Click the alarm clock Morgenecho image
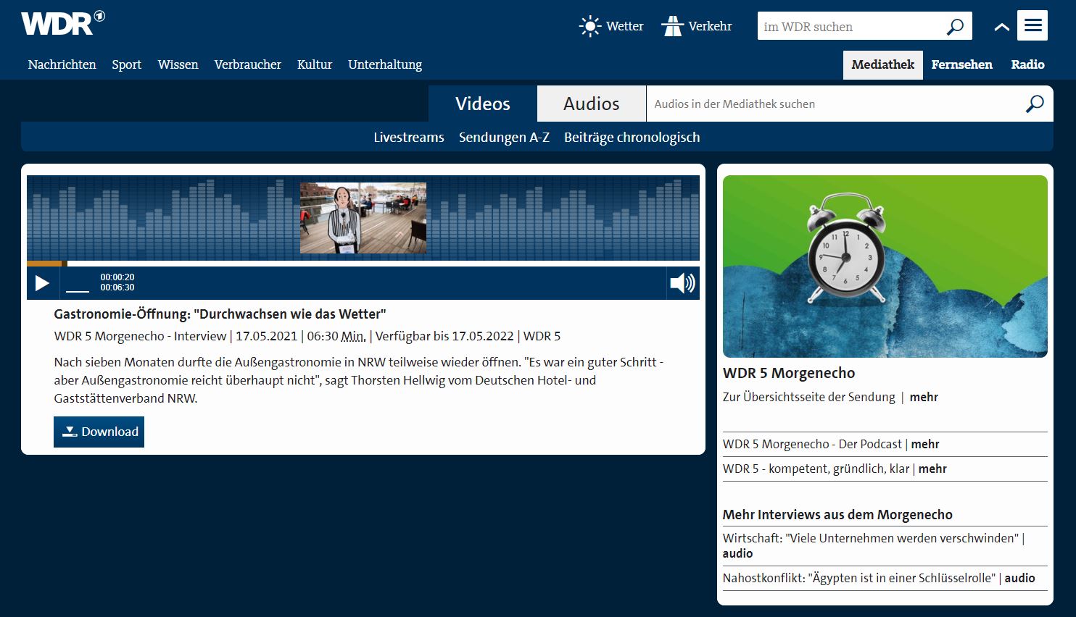Viewport: 1076px width, 617px height. pos(885,266)
